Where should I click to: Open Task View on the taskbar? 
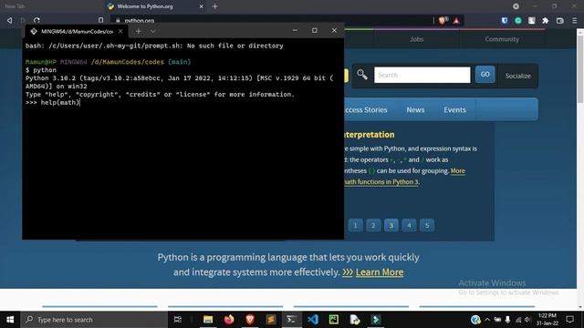[178, 320]
